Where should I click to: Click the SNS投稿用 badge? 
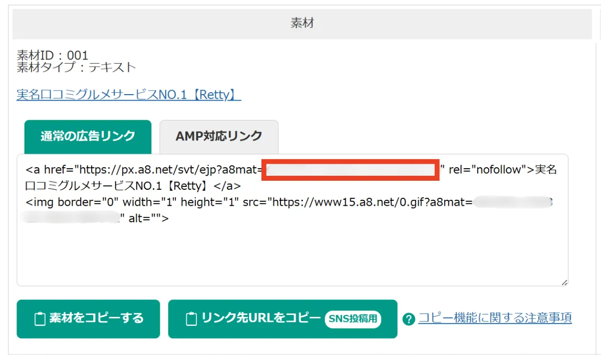[353, 319]
